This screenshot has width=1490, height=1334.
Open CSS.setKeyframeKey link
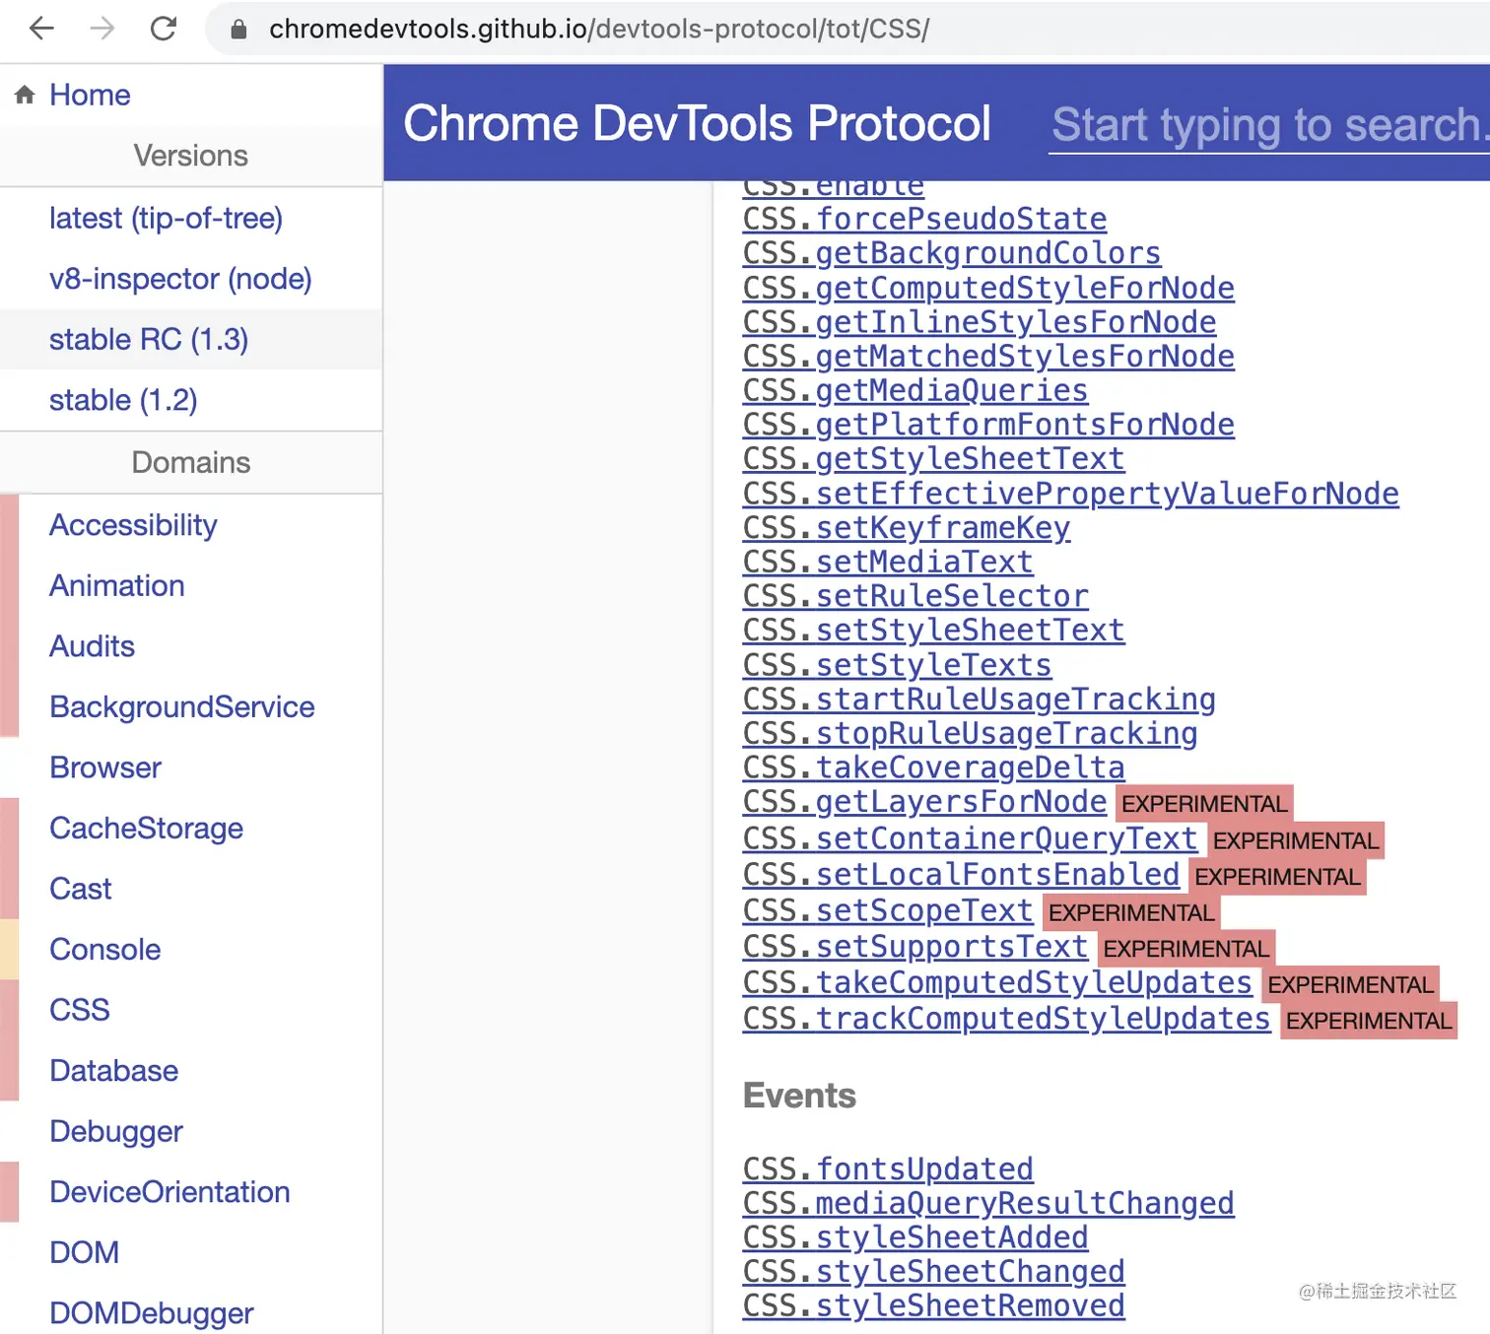pos(907,528)
